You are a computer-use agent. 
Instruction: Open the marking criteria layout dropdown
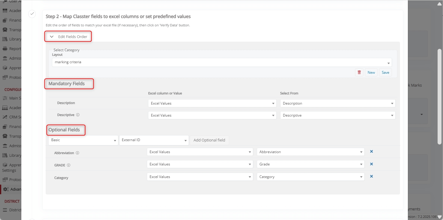click(x=222, y=62)
